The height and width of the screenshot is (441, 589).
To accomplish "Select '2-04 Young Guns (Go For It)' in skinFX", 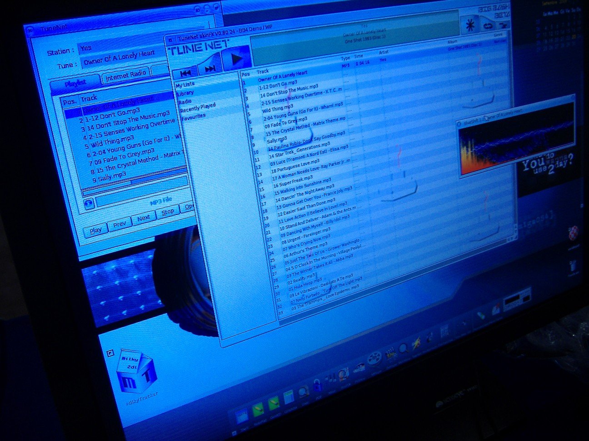I will click(x=303, y=112).
